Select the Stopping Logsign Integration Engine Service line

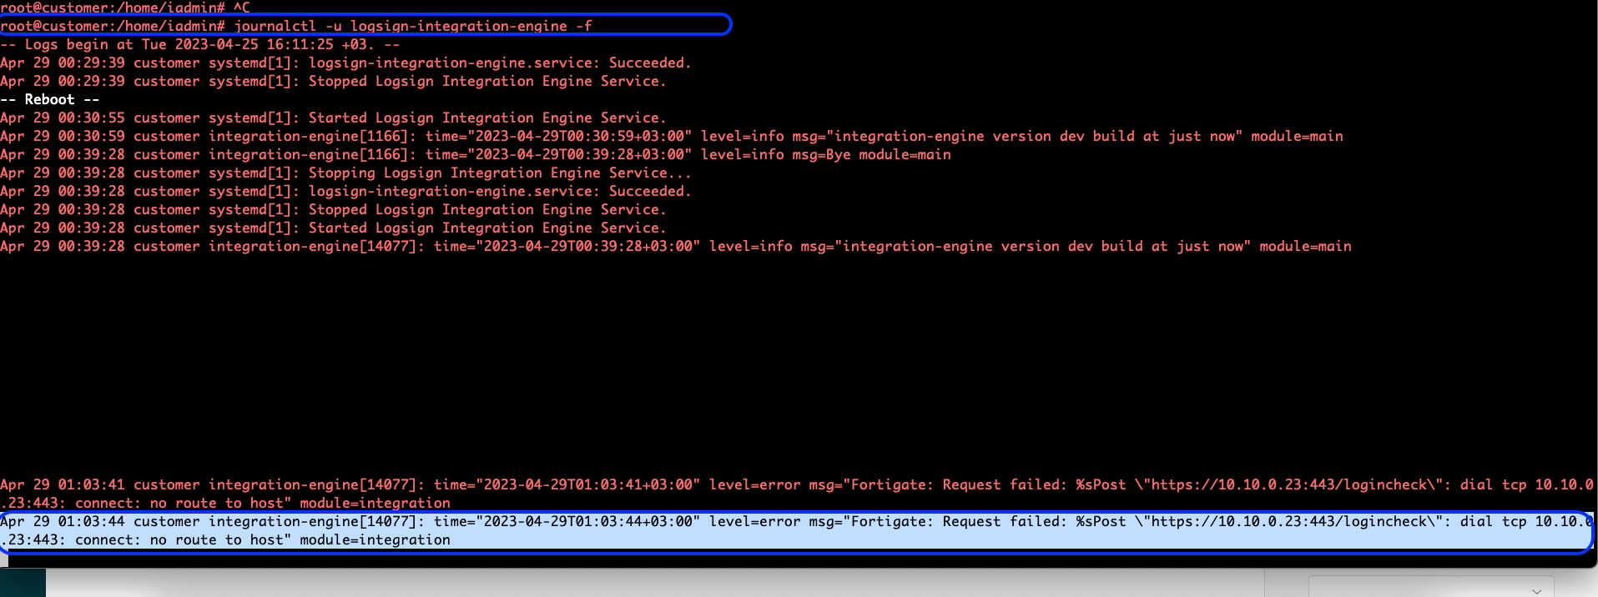[x=345, y=173]
